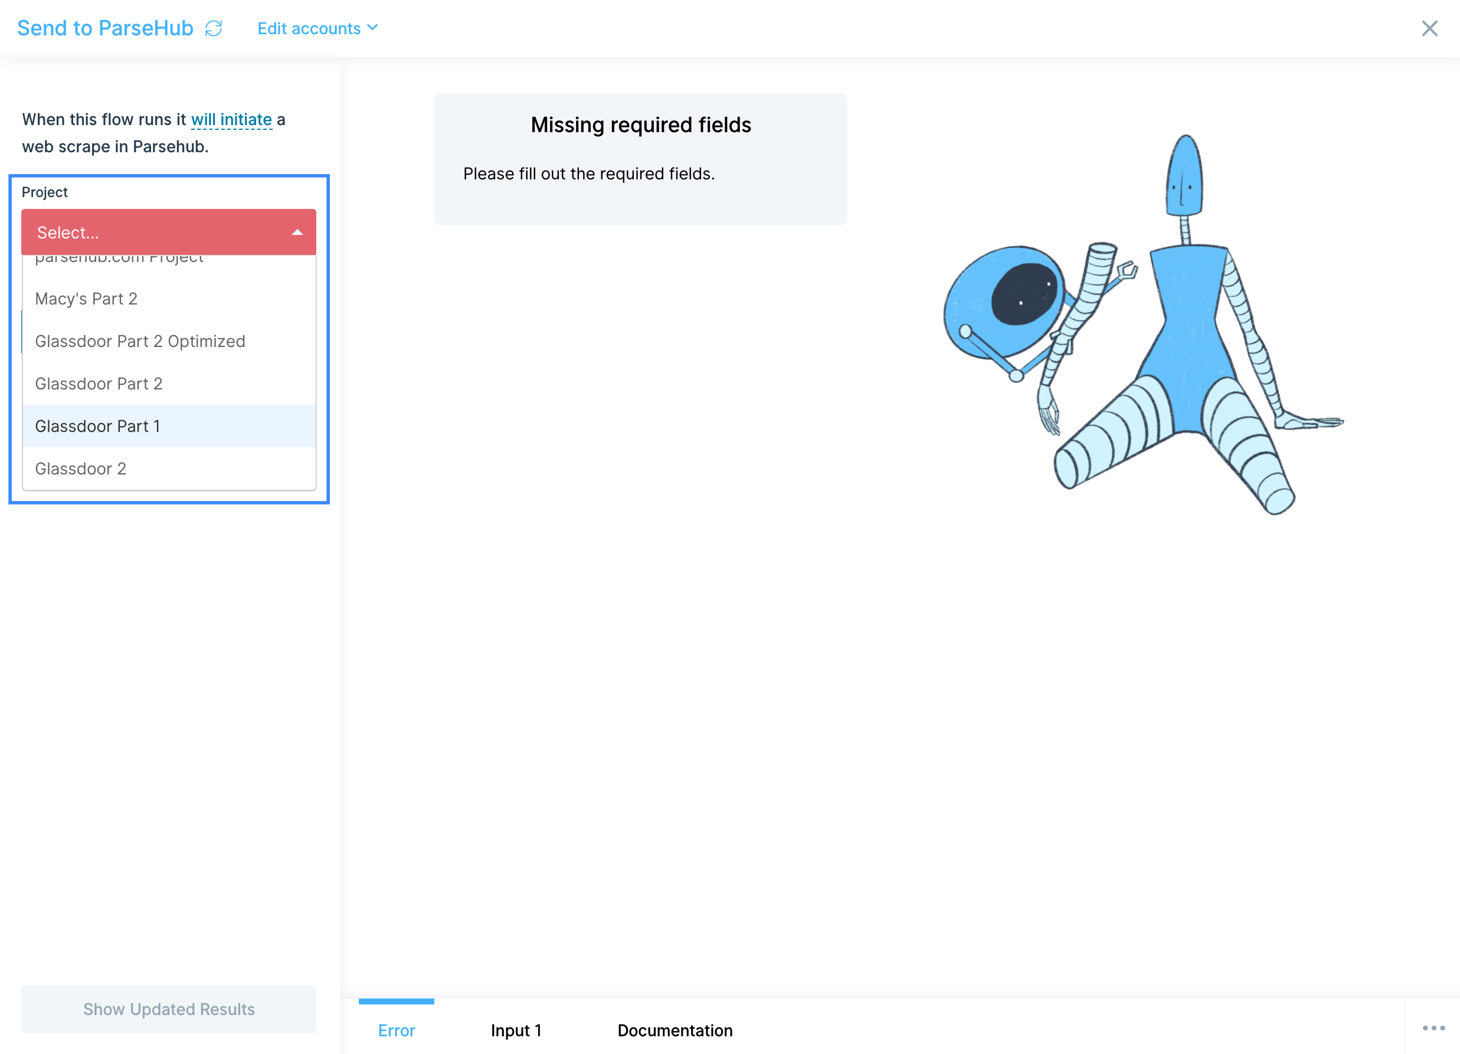Open the three-dots more options menu
The width and height of the screenshot is (1460, 1054).
(1433, 1028)
